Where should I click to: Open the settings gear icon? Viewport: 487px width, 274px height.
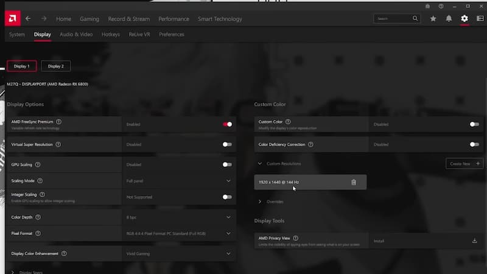coord(464,19)
